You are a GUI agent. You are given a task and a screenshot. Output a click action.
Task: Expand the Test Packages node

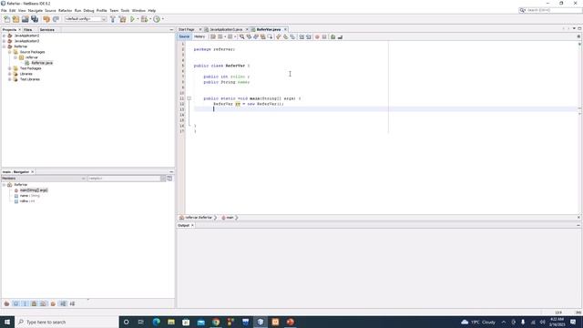(10, 68)
